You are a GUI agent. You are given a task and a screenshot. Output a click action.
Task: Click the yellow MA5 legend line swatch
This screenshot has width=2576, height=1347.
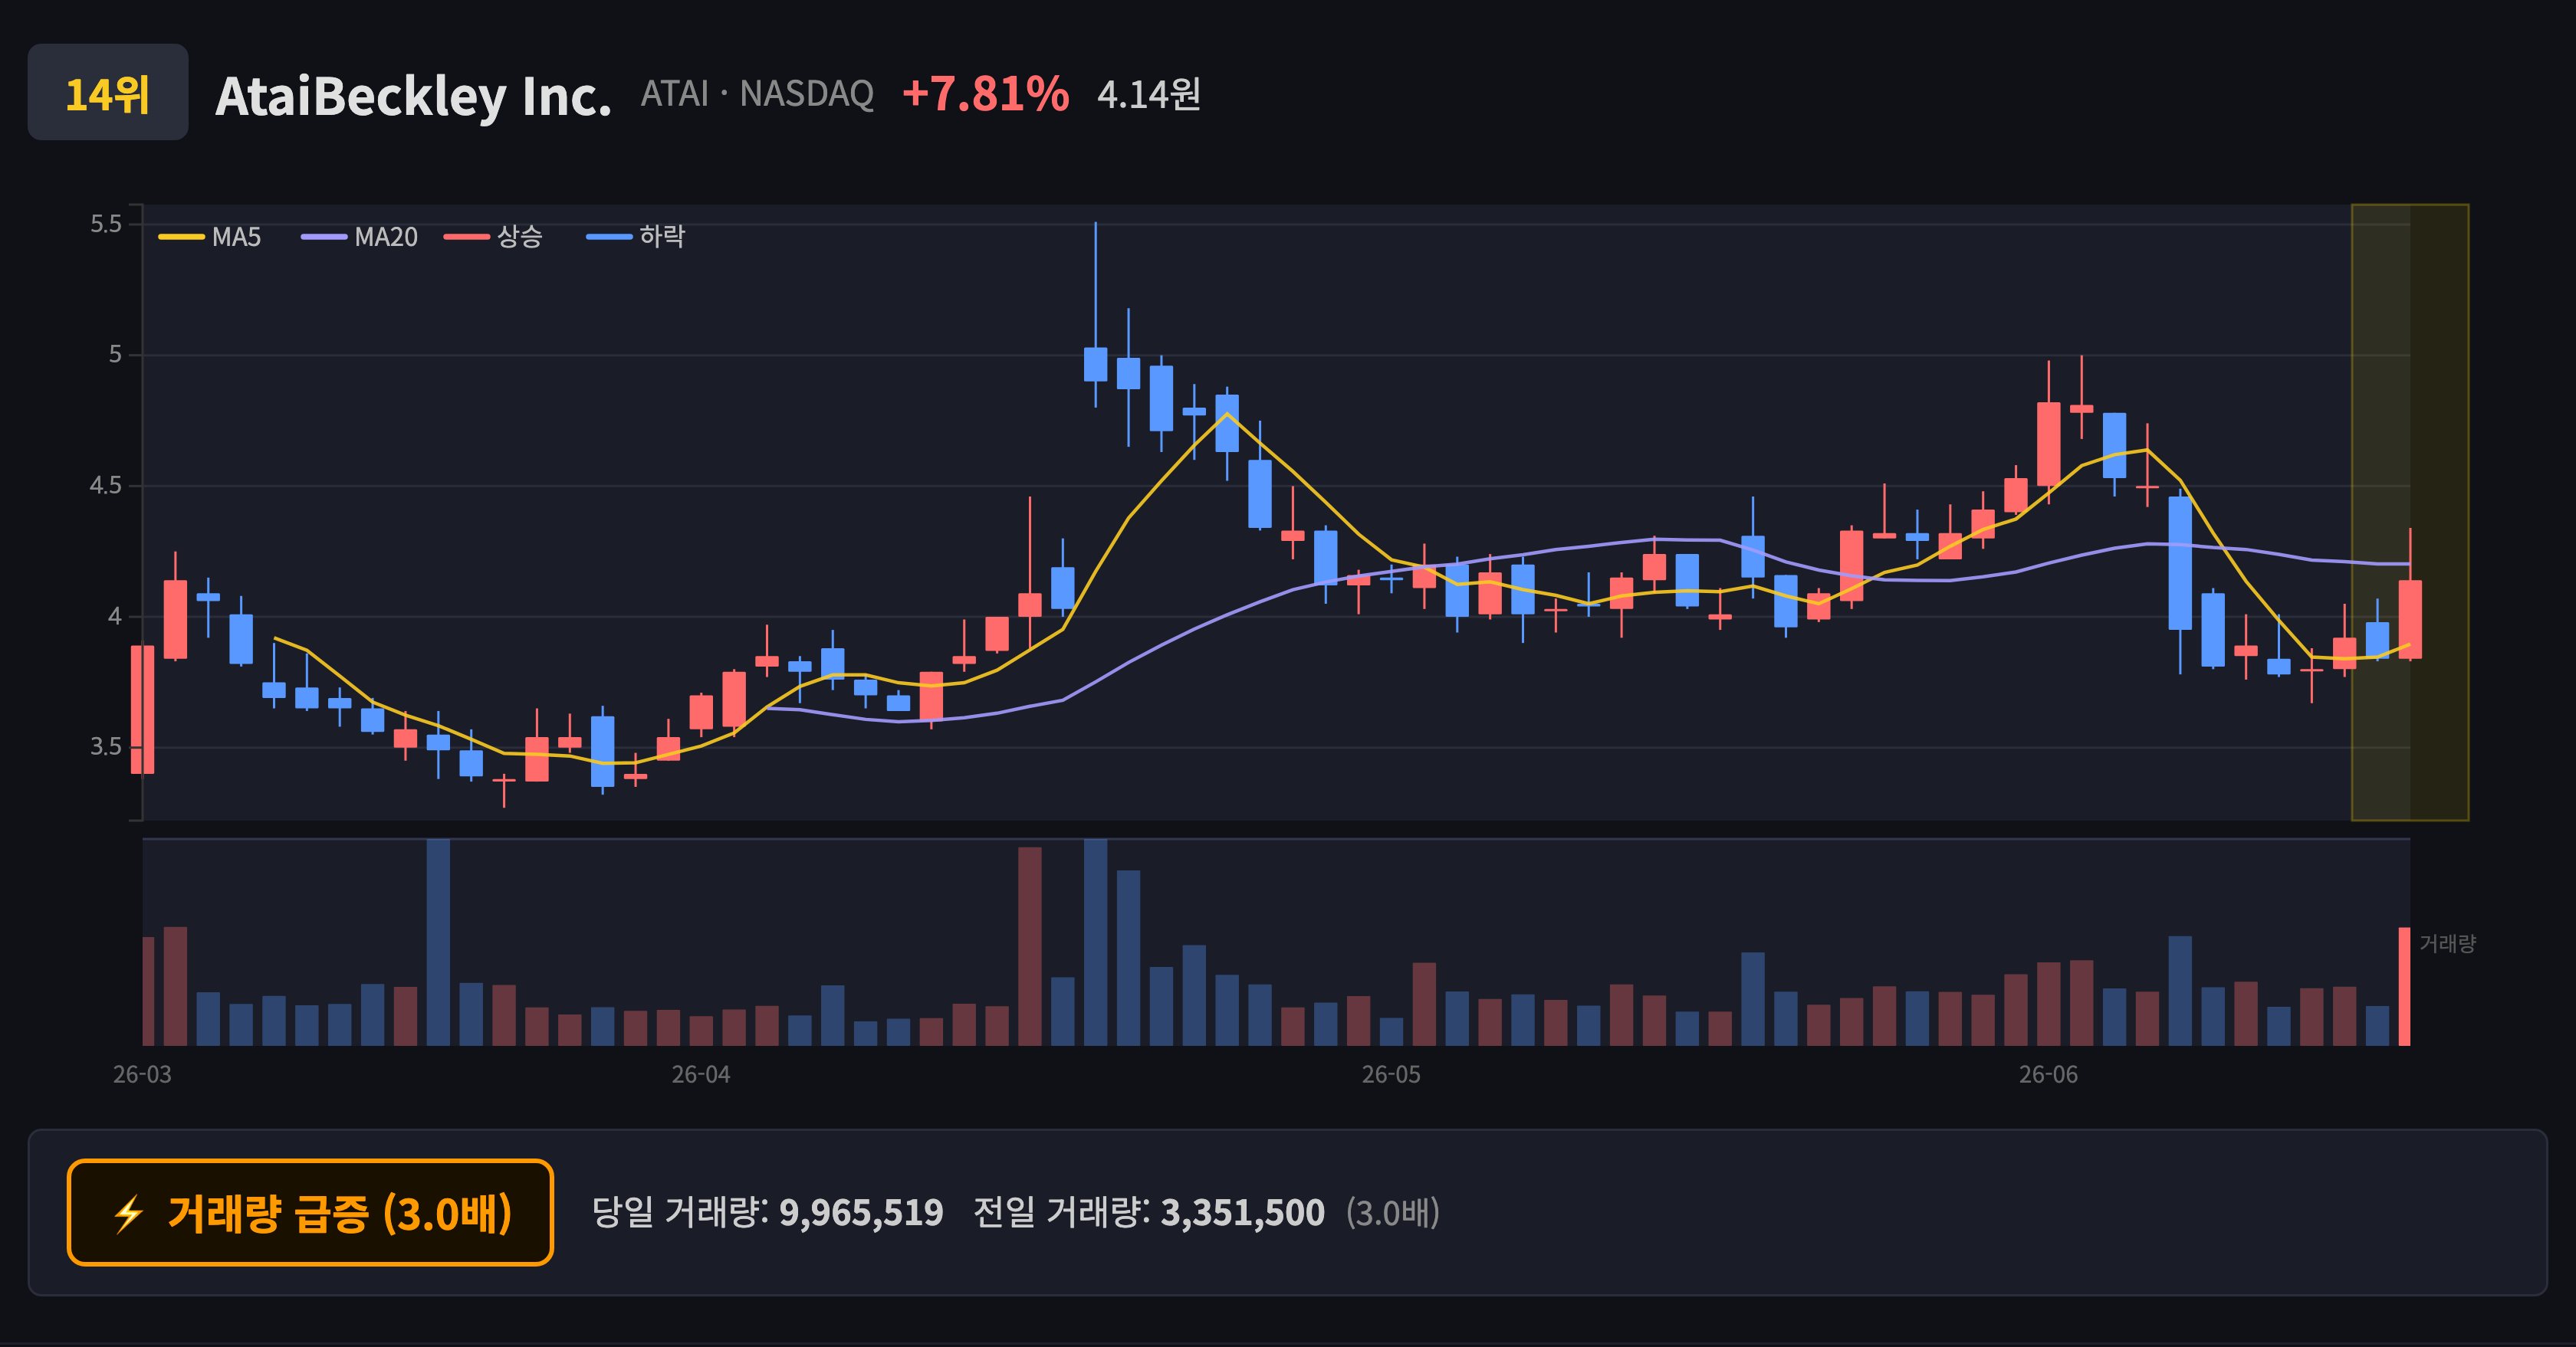(181, 237)
